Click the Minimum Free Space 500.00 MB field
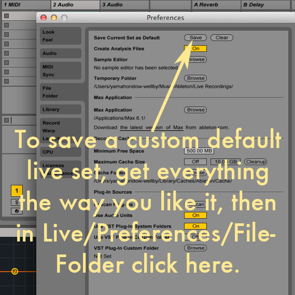Viewport: 295px width, 295px height. (199, 151)
